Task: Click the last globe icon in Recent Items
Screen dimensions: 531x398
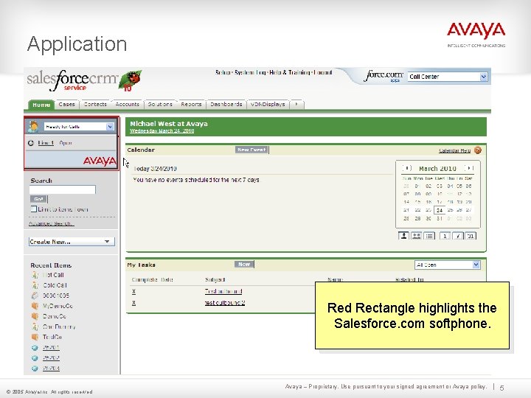Action: click(35, 369)
